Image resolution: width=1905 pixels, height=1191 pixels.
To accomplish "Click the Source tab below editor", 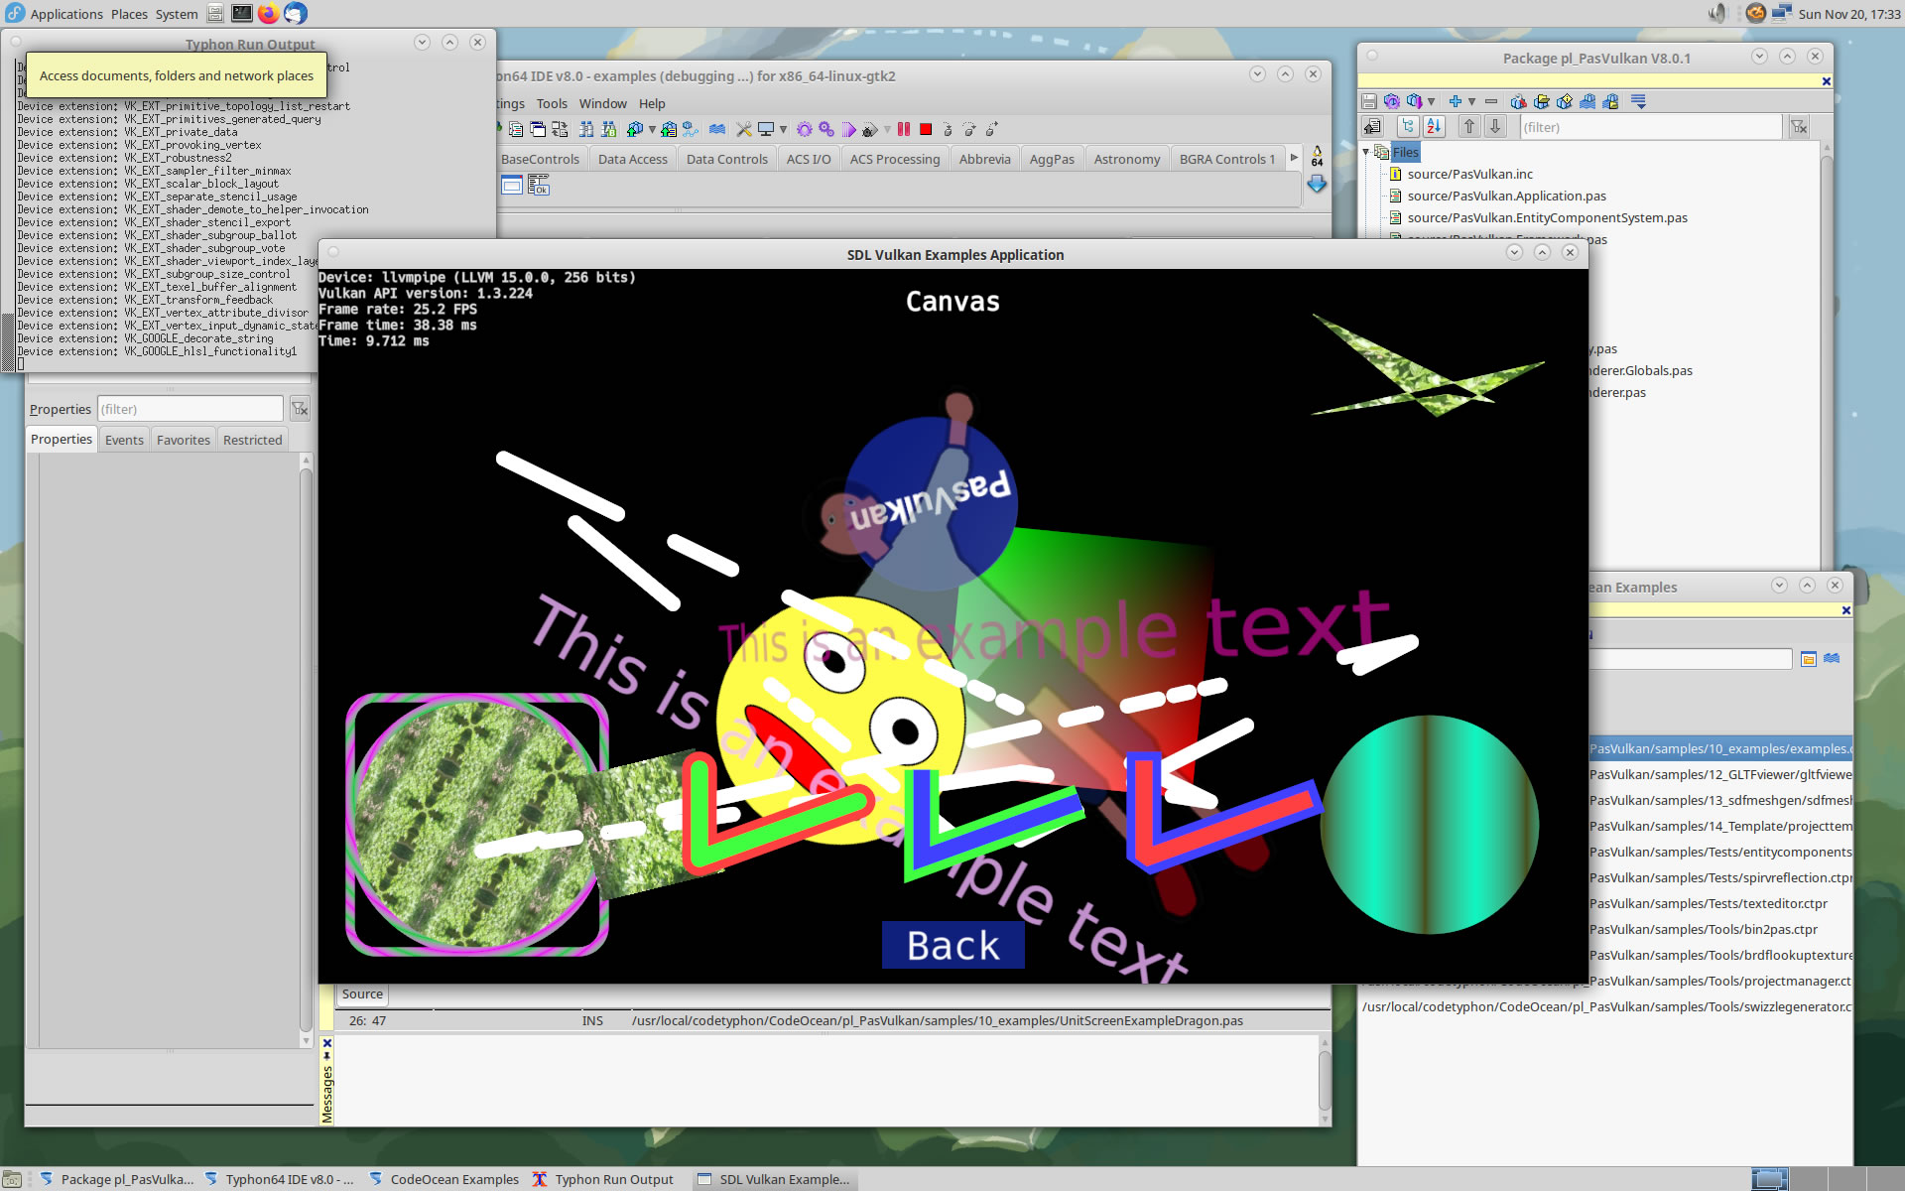I will coord(362,993).
